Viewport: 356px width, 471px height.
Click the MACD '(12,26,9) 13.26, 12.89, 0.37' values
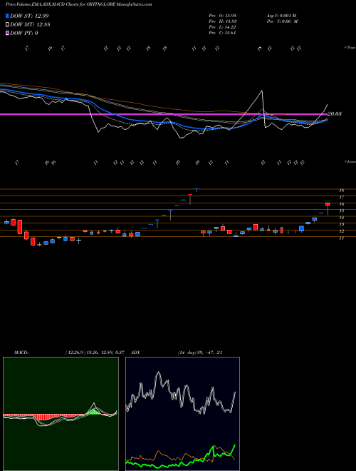(x=95, y=353)
